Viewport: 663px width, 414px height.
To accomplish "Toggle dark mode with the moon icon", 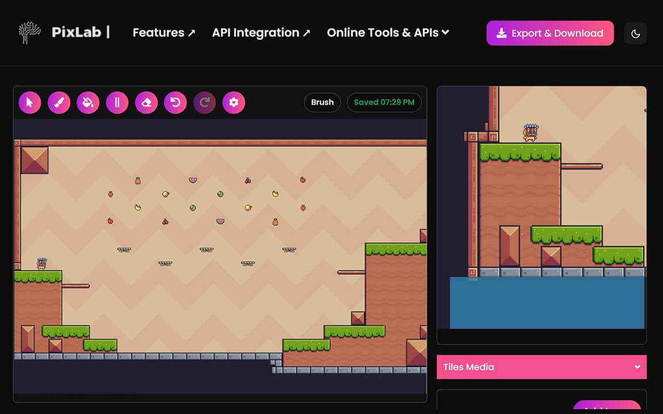I will tap(635, 33).
